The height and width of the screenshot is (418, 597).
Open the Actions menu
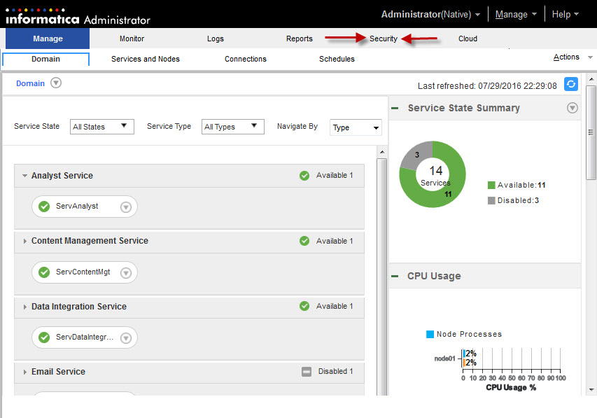click(x=573, y=57)
